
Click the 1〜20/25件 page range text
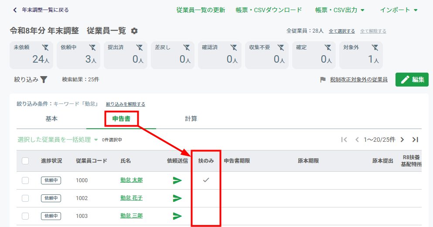379,140
